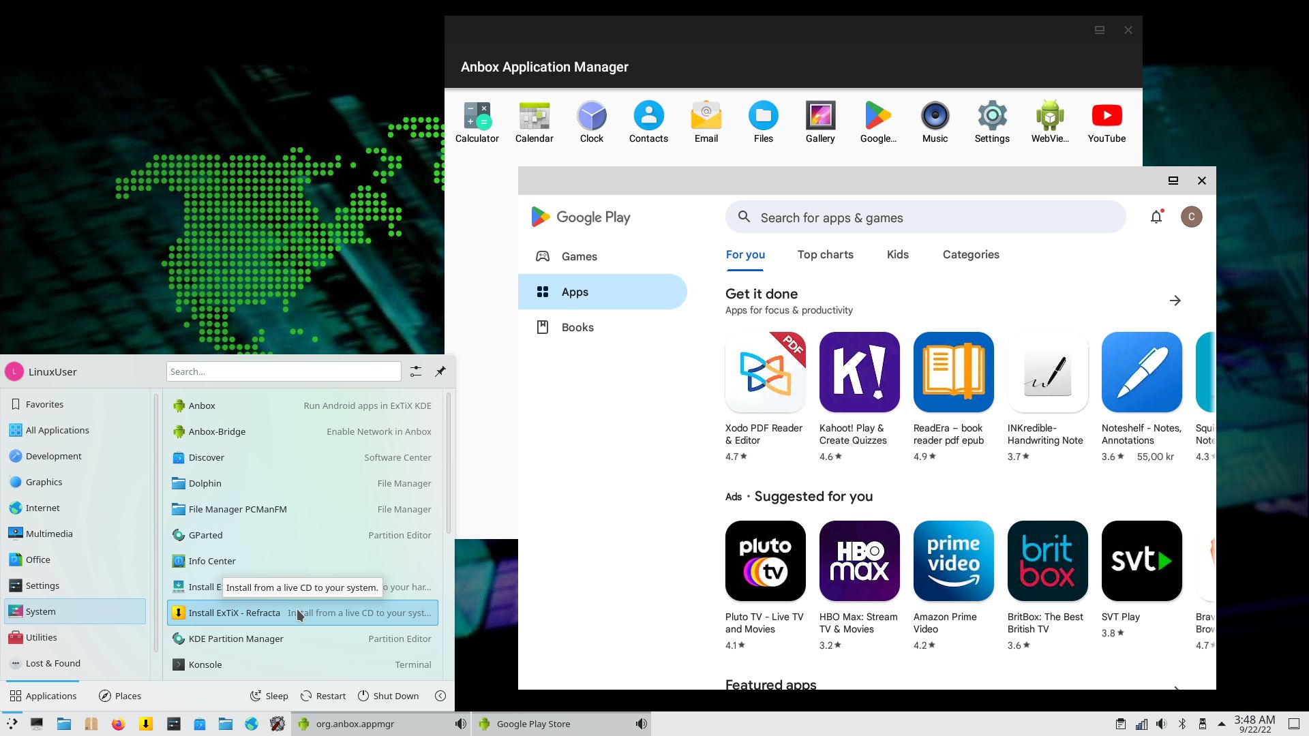Viewport: 1309px width, 736px height.
Task: Select the Office category
Action: coord(75,559)
